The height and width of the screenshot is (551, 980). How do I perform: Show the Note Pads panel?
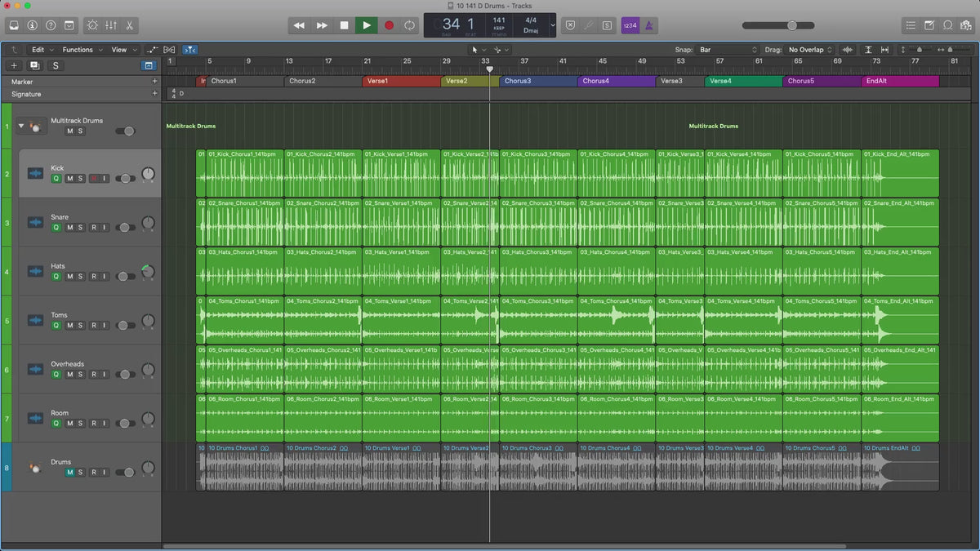pyautogui.click(x=929, y=25)
